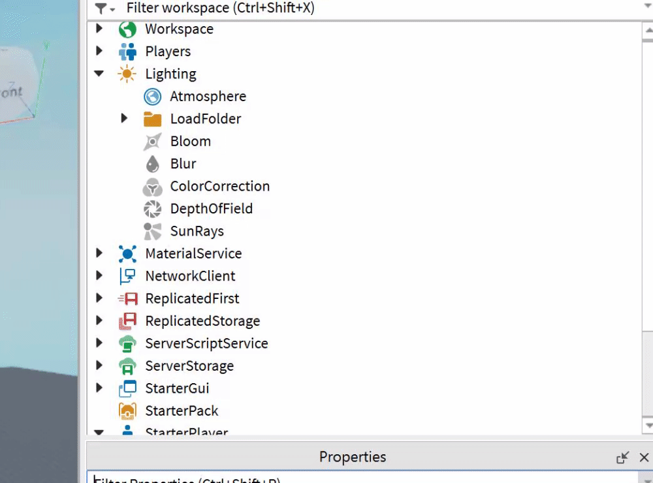
Task: Click the ReplicatedStorage icon
Action: [x=127, y=321]
